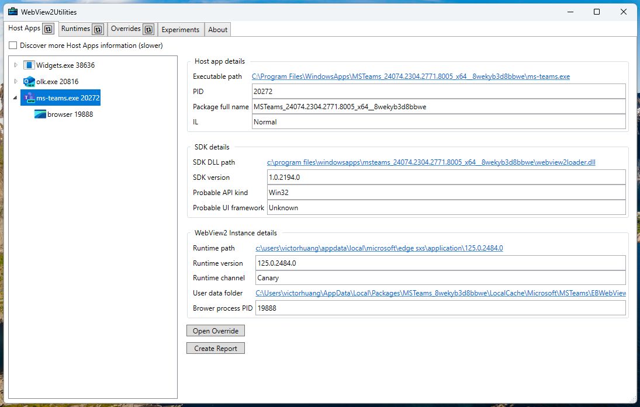Click the SDK version field 1.0.2194.0
The image size is (640, 407).
446,177
